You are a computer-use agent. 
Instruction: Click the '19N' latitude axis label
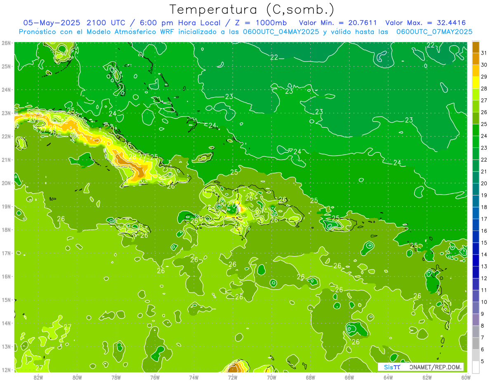point(6,207)
